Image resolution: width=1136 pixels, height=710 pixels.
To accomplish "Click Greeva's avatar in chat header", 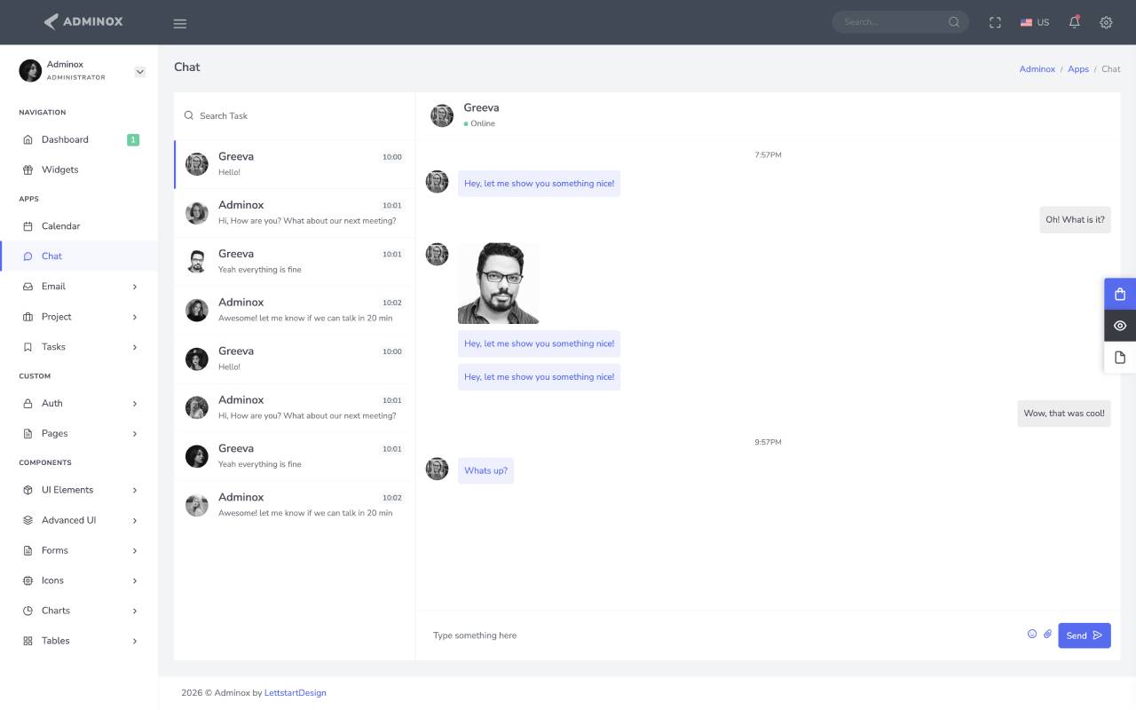I will pyautogui.click(x=442, y=115).
